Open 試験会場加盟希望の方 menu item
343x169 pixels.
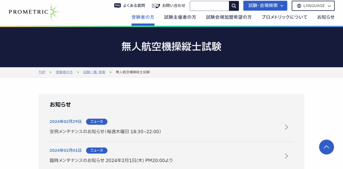(x=229, y=17)
